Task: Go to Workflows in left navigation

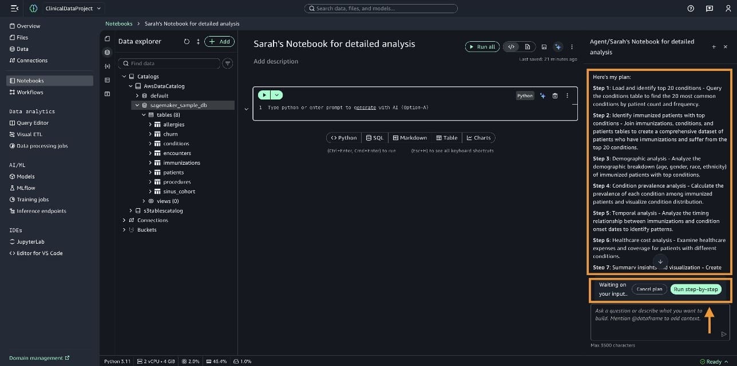Action: [x=29, y=92]
